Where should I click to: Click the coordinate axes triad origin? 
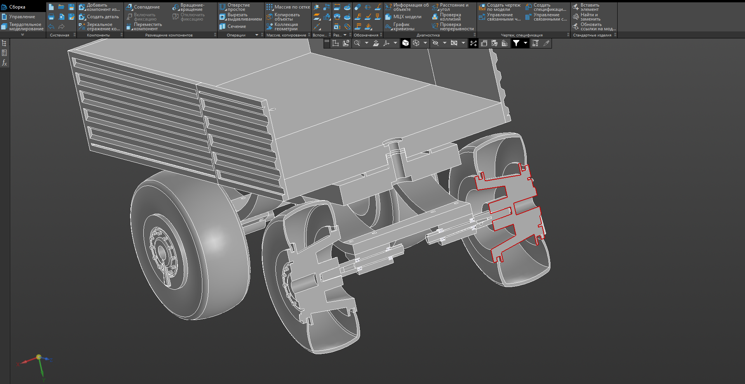(x=38, y=356)
